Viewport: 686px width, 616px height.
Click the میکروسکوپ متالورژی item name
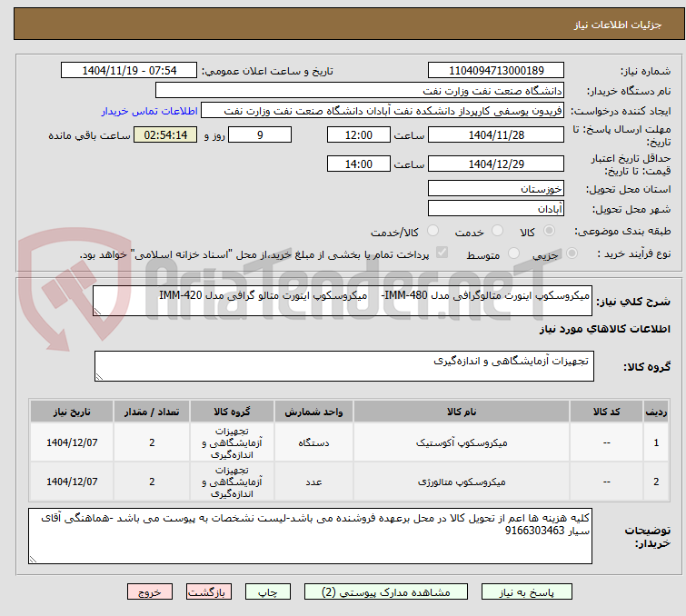tap(462, 482)
